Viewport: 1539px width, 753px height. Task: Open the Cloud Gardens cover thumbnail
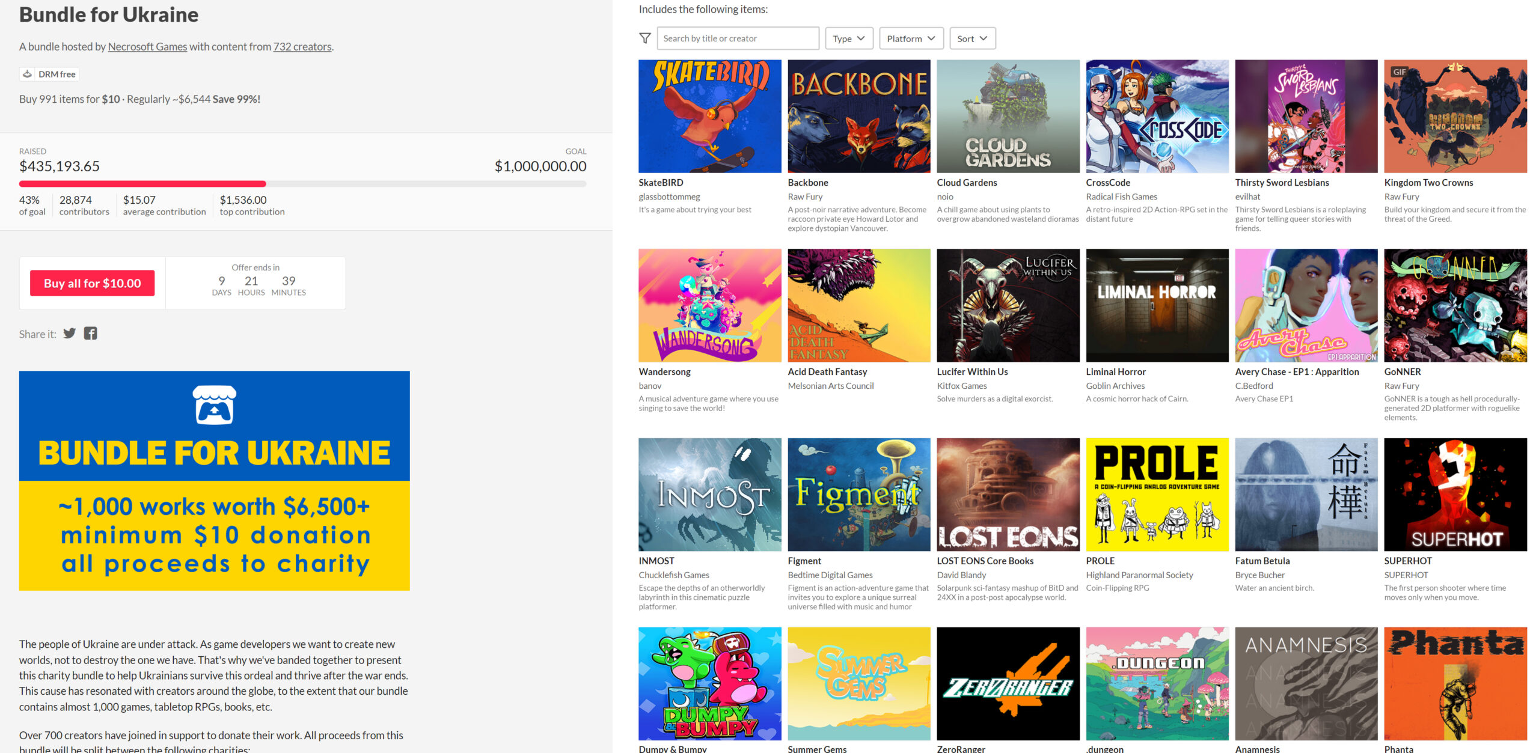click(x=1008, y=116)
